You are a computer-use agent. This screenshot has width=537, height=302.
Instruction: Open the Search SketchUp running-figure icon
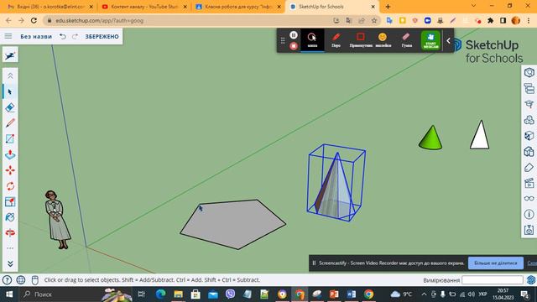click(10, 55)
